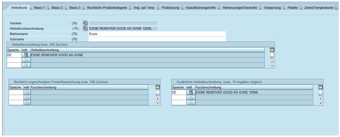Click the 'ESSIE REMOVER GOOD AS GONE 125ML' cell in the Zusätzliche Artikelbeschreibung table
Screen dimensions: 340x137
(x=254, y=92)
